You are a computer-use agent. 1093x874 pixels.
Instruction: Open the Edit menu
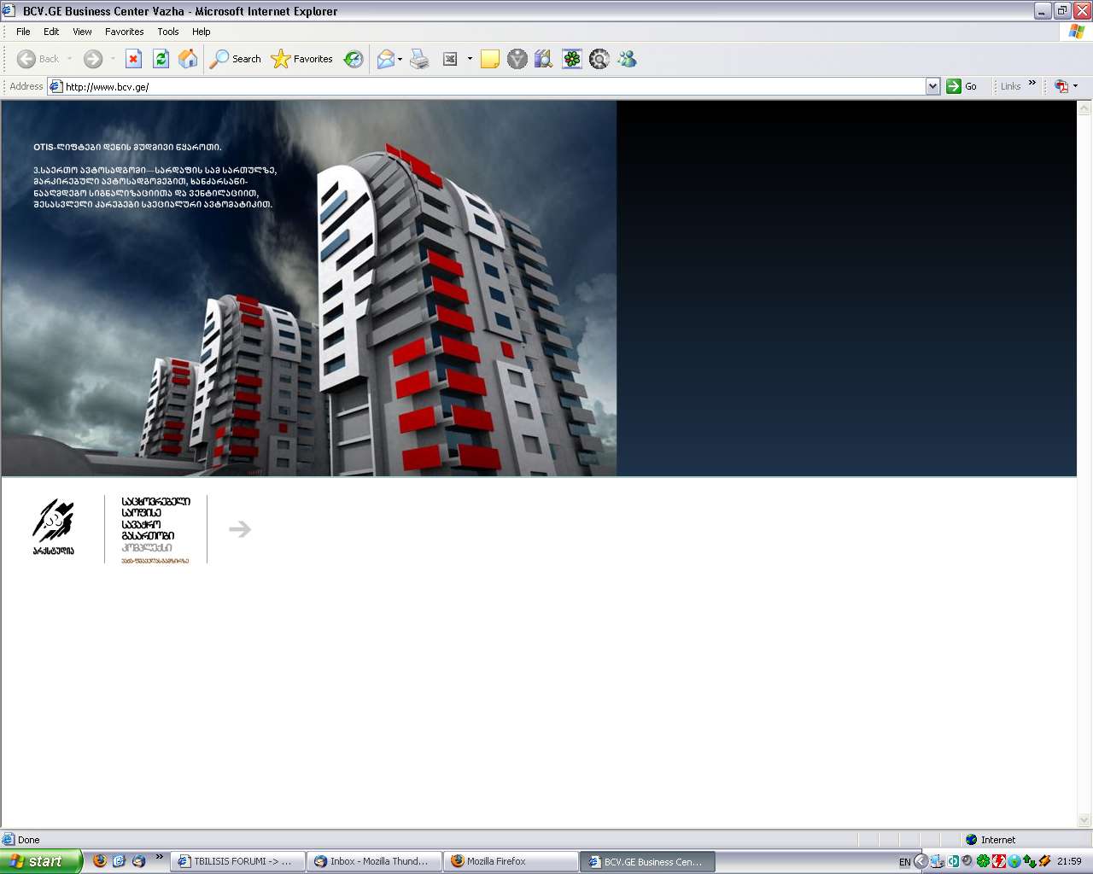(x=51, y=32)
